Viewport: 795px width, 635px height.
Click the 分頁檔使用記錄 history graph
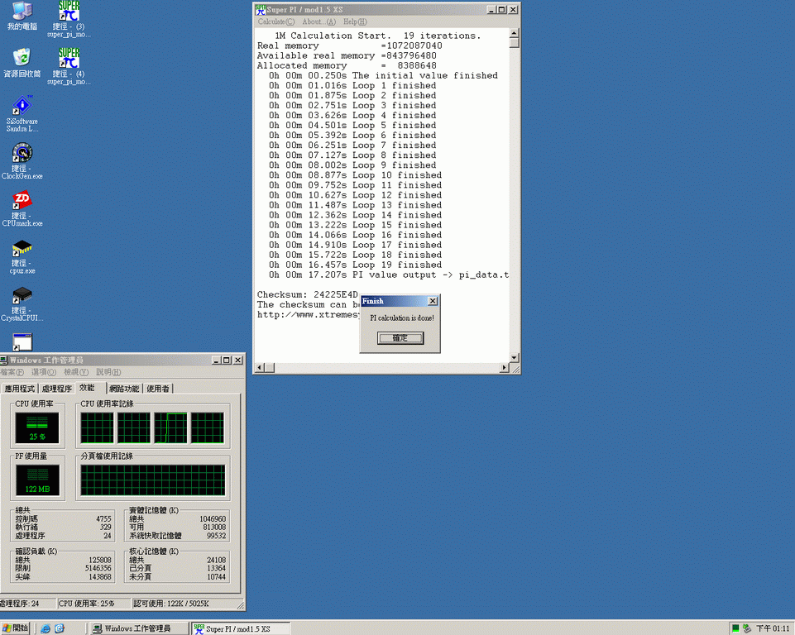(x=152, y=480)
